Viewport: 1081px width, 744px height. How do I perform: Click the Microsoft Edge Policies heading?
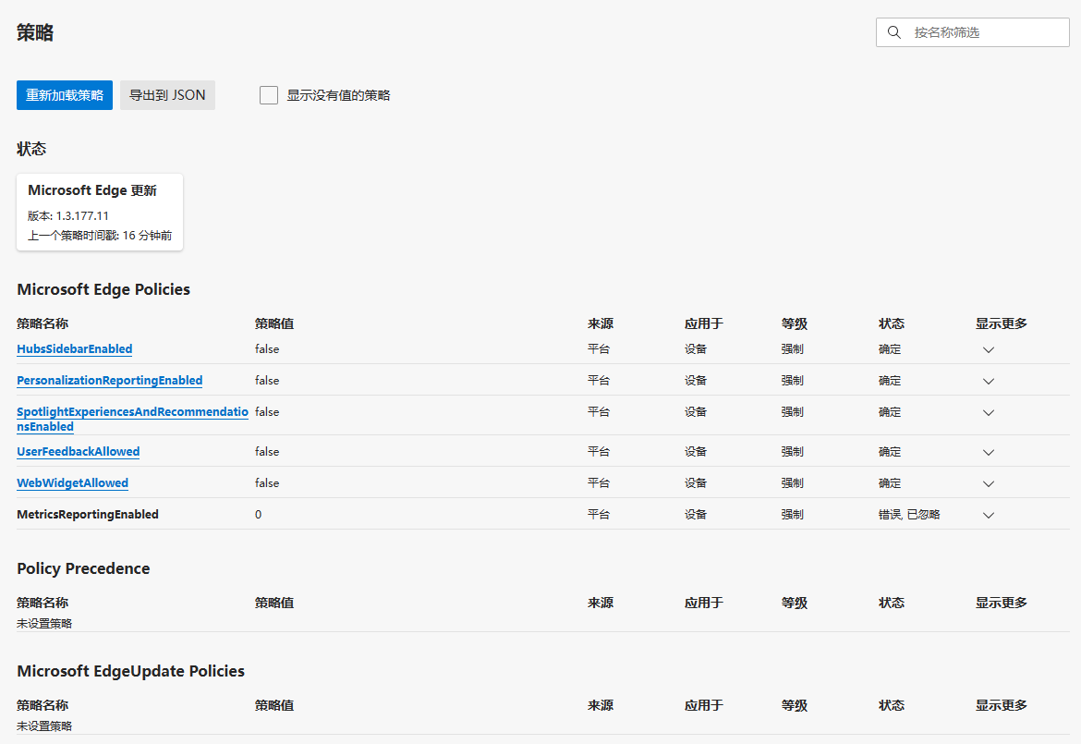(103, 289)
